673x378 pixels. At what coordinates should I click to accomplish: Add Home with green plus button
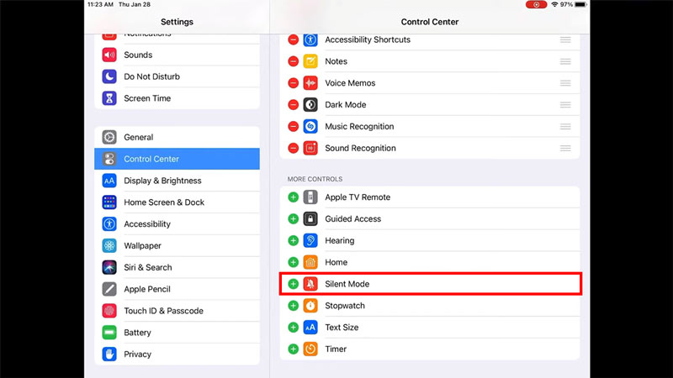click(x=293, y=262)
